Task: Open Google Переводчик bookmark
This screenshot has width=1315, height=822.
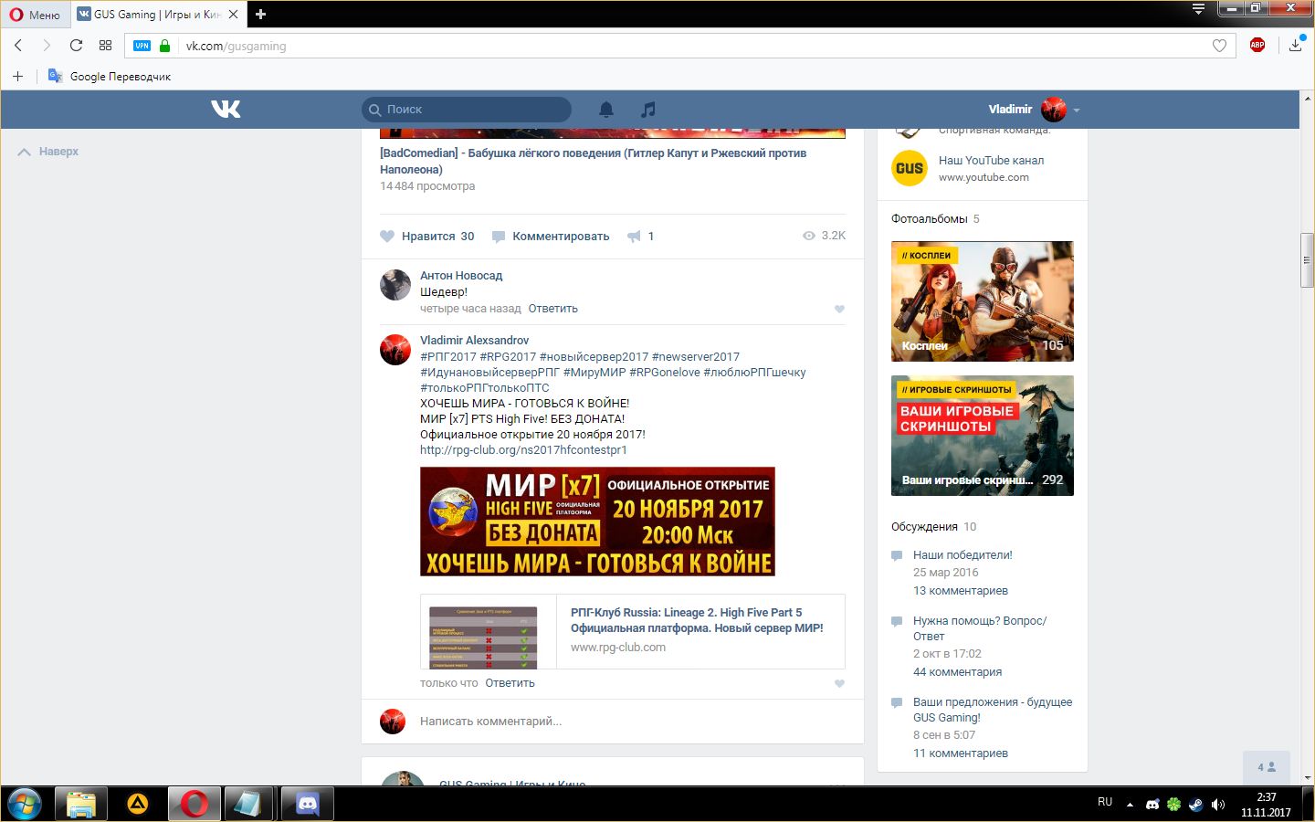Action: [110, 76]
